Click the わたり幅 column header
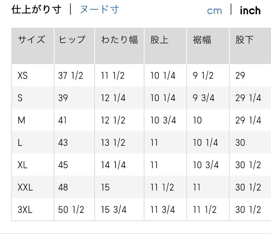 pyautogui.click(x=119, y=40)
